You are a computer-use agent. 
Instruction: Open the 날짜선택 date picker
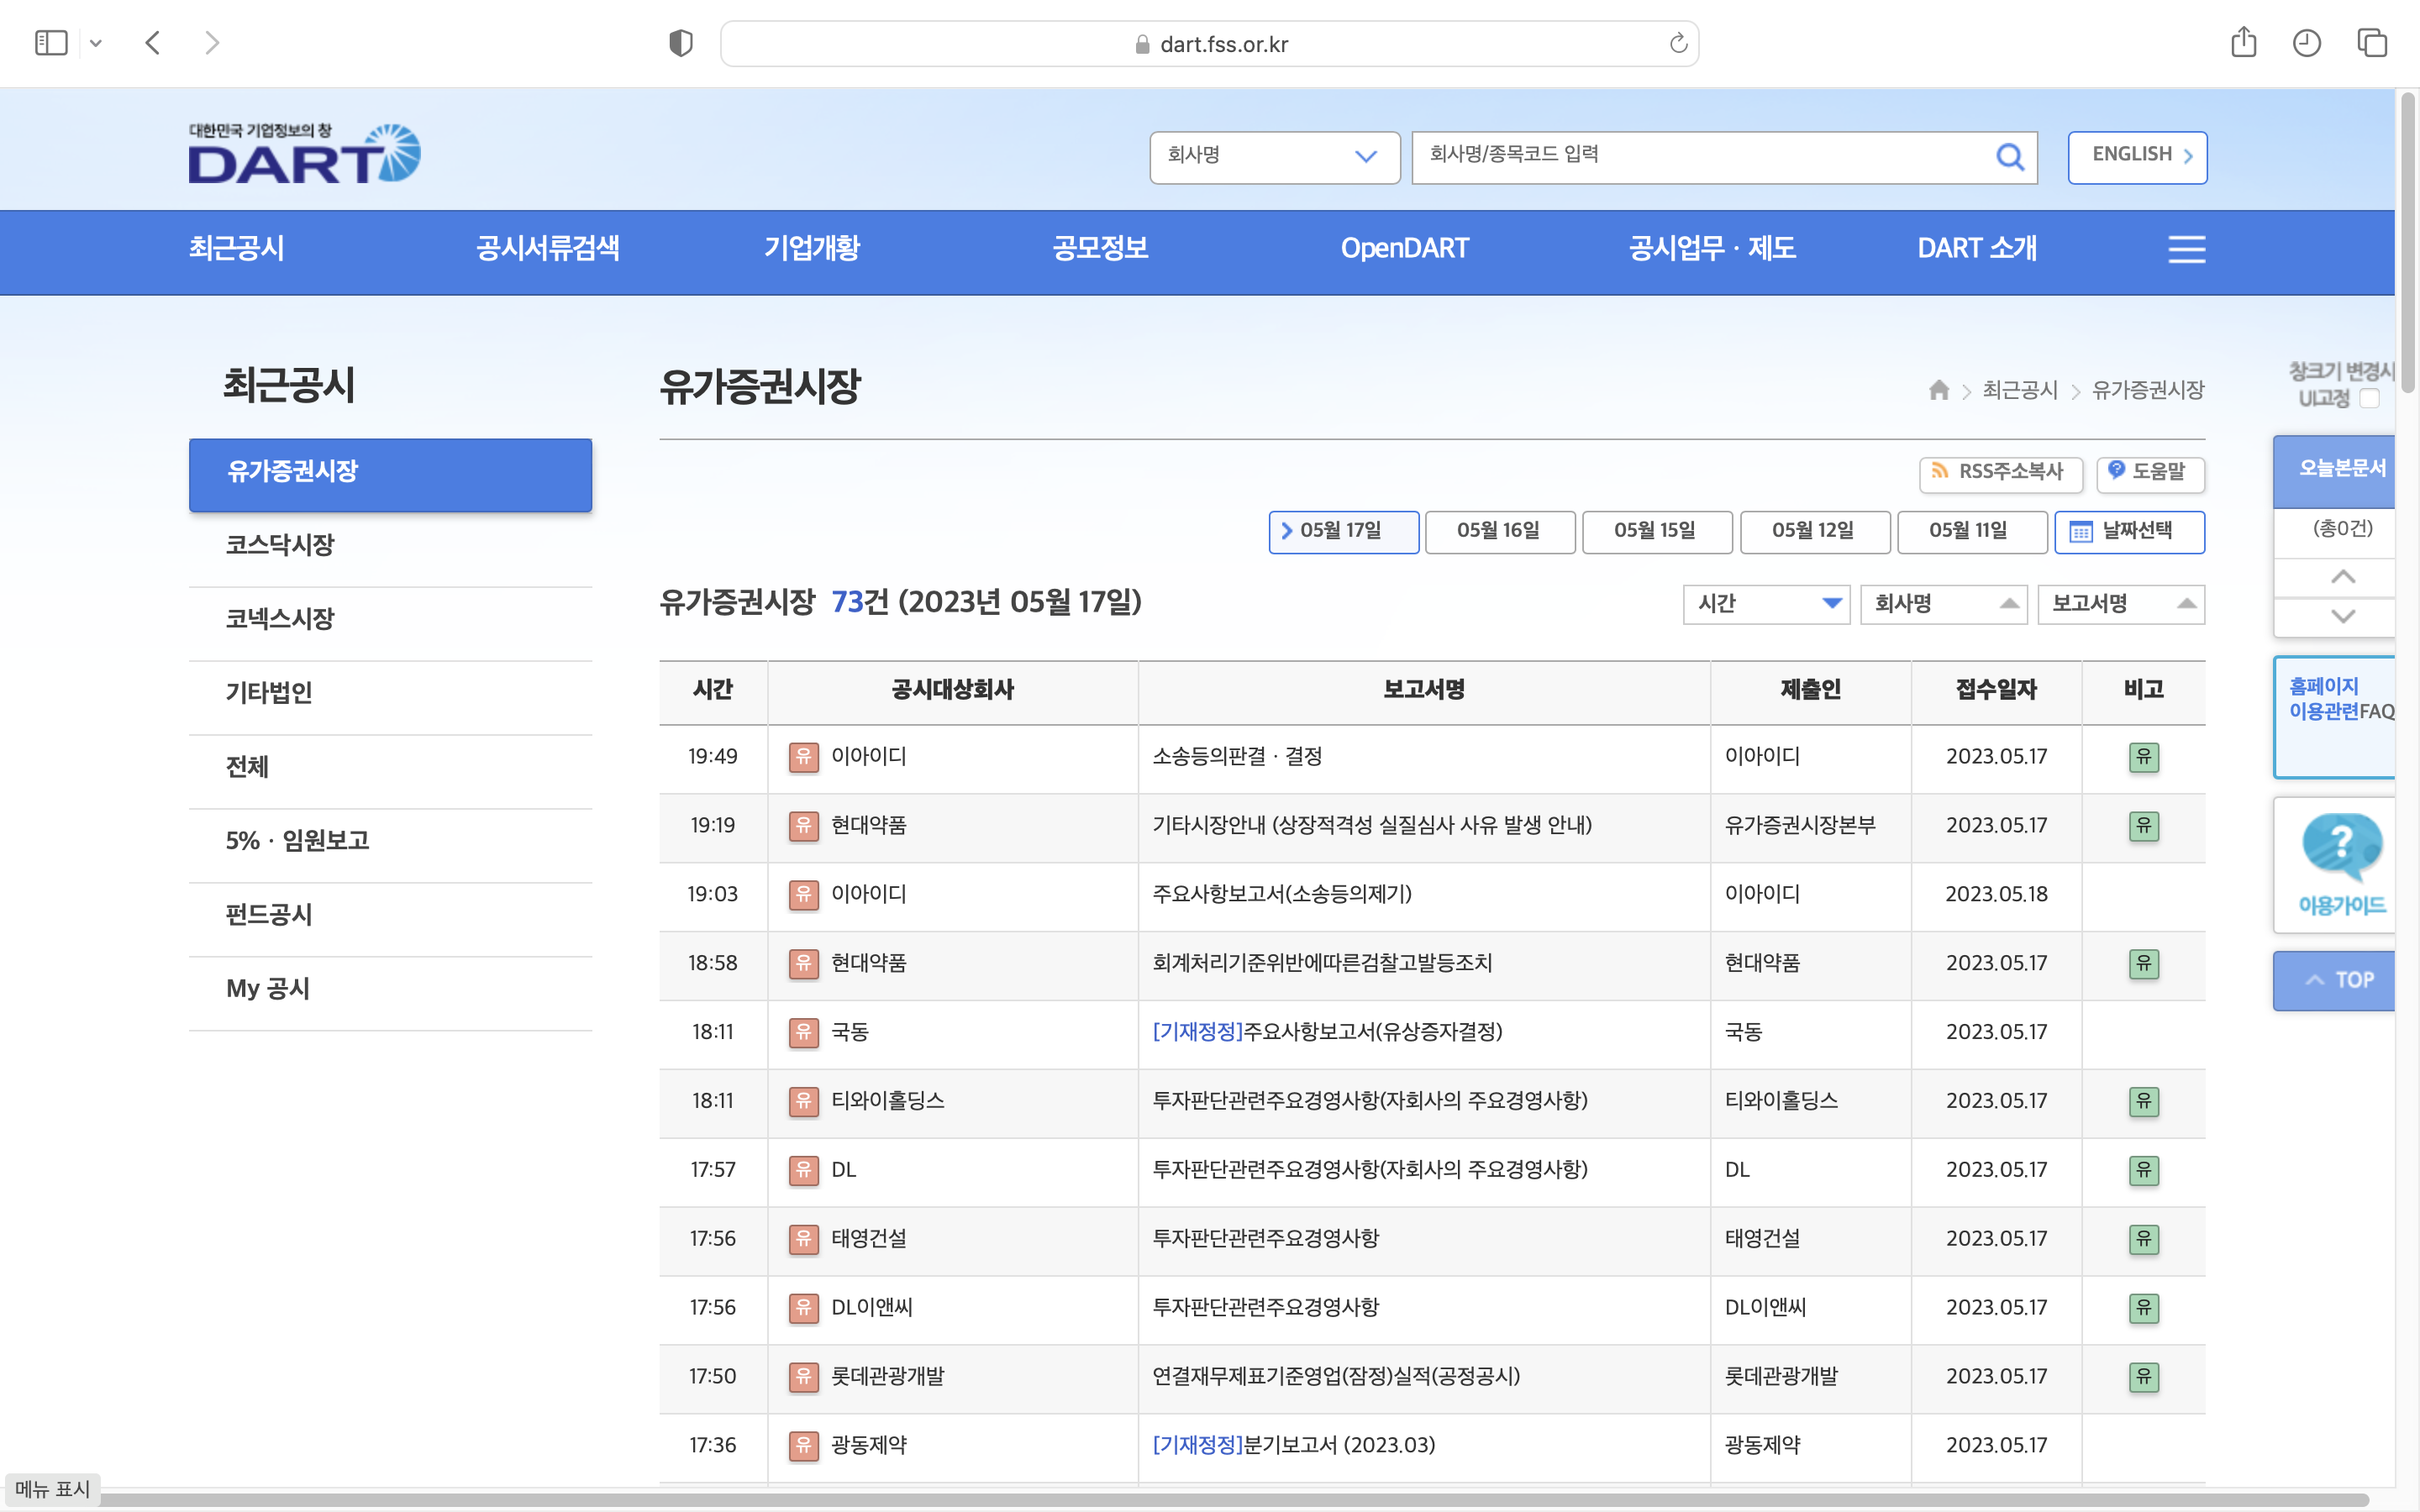pos(2130,531)
